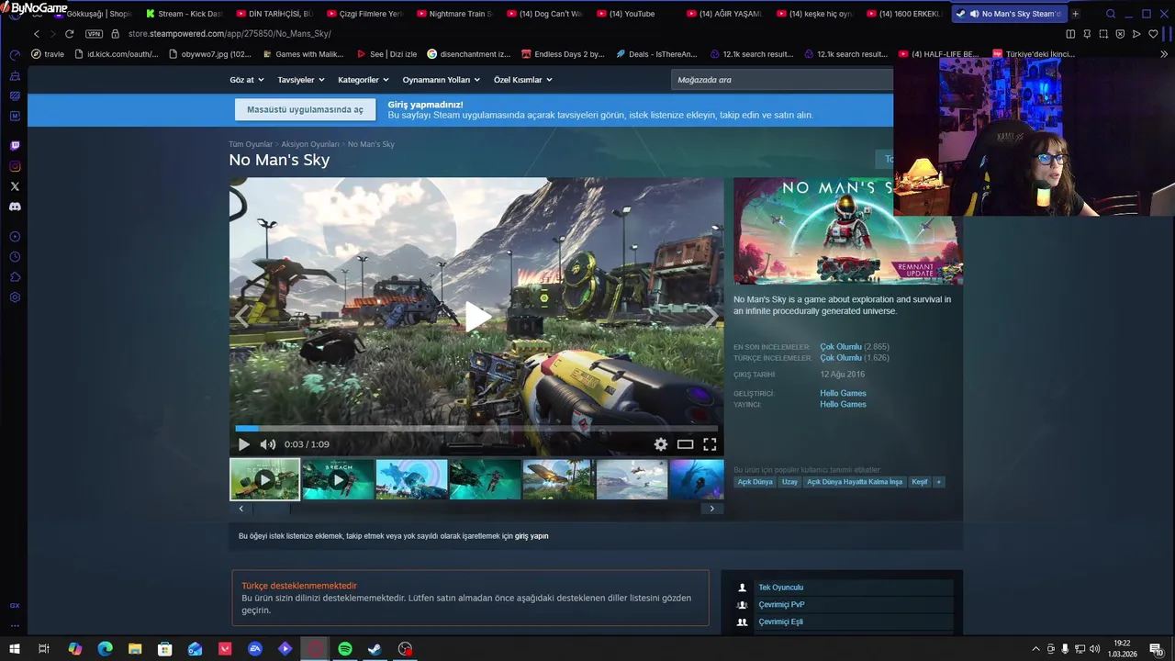Select the Açık Dünya tag
This screenshot has width=1175, height=661.
pyautogui.click(x=755, y=482)
